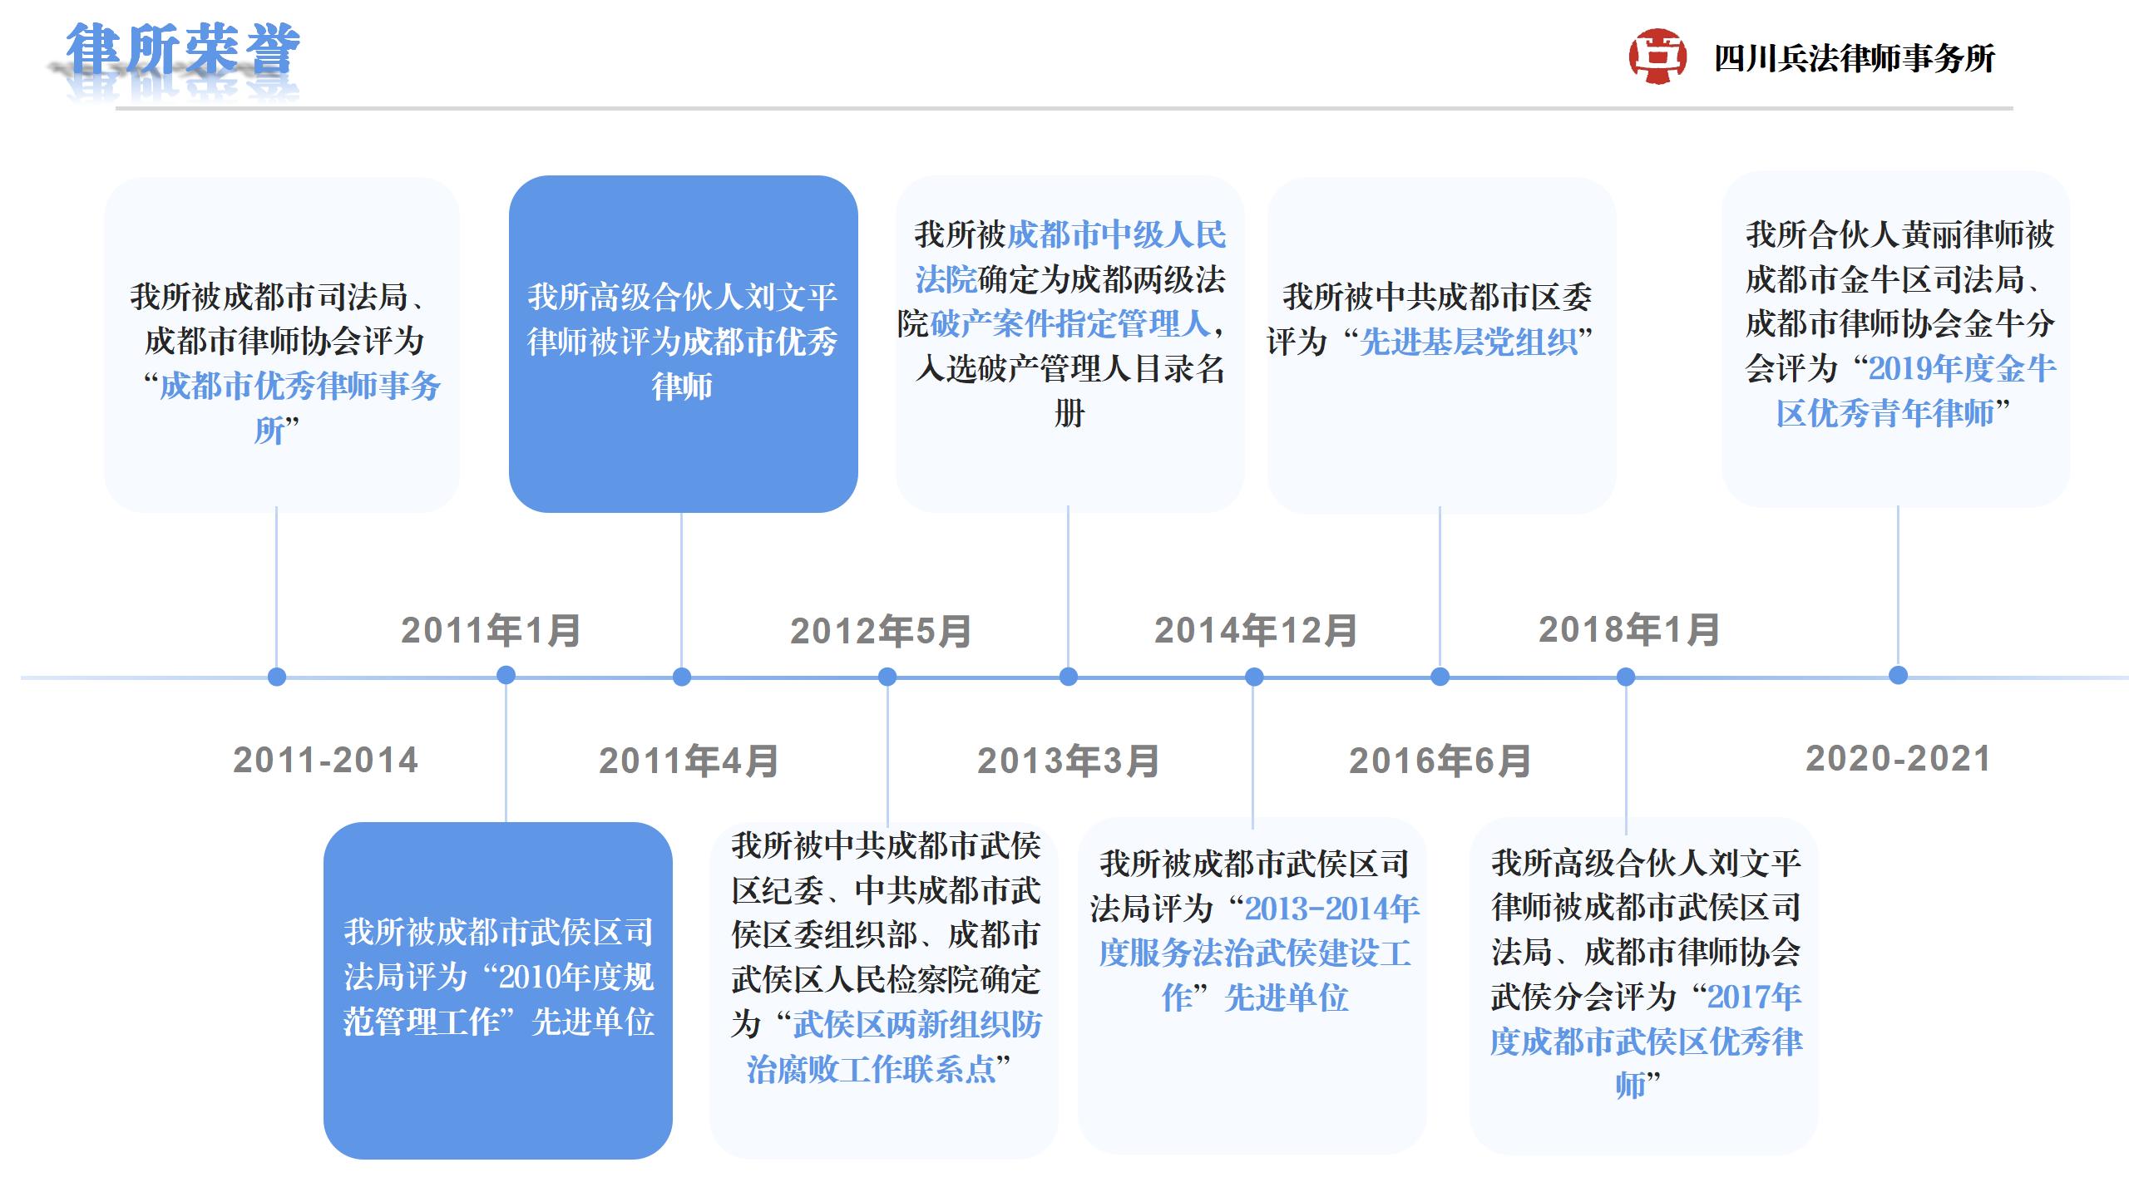
Task: Click the 2011年4月 date label
Action: pos(689,761)
